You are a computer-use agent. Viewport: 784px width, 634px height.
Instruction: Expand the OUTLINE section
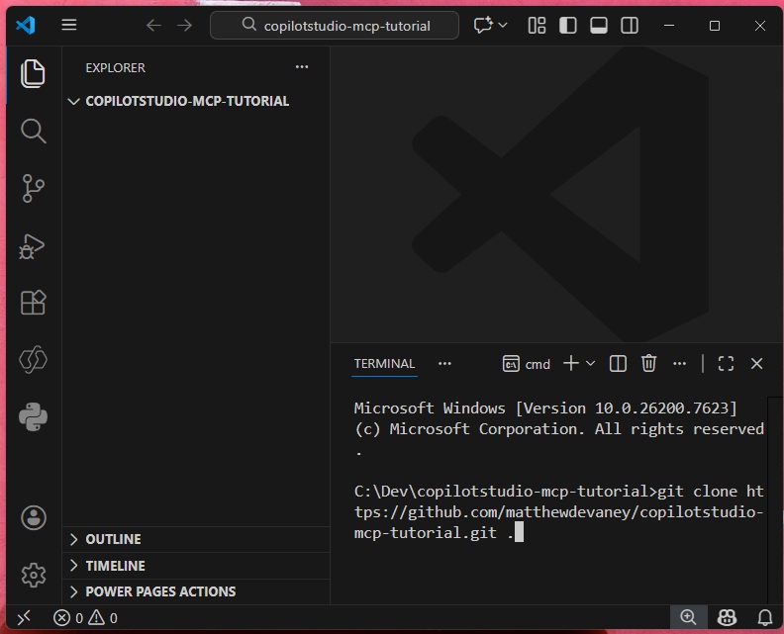coord(113,539)
